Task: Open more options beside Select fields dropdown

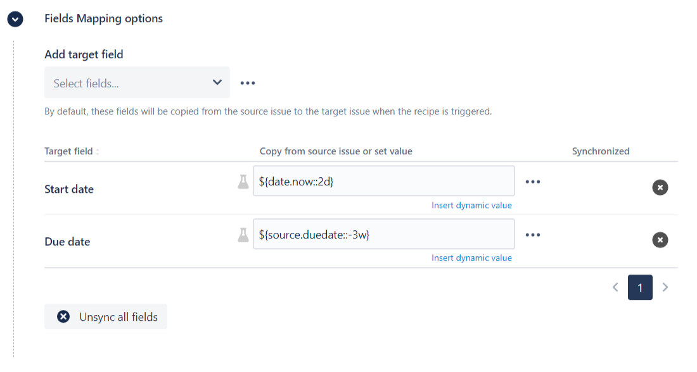Action: coord(247,83)
